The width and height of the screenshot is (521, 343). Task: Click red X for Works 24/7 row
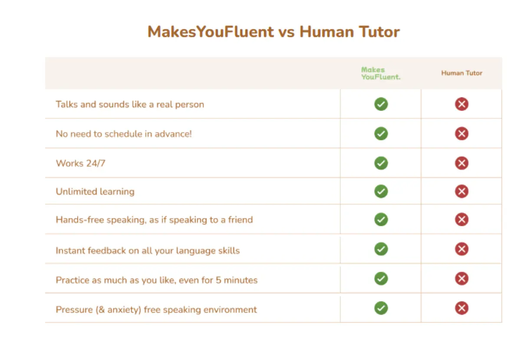pyautogui.click(x=462, y=163)
